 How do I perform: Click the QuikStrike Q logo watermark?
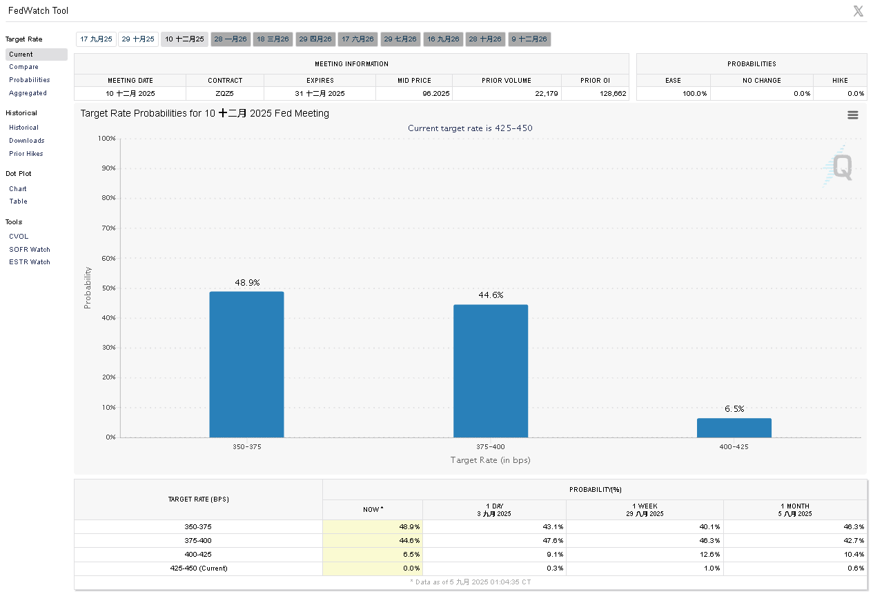click(x=840, y=167)
